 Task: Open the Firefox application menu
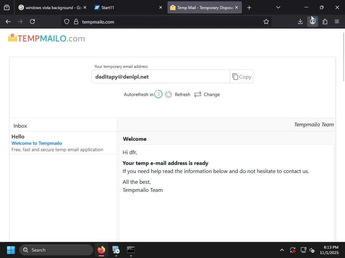[337, 21]
